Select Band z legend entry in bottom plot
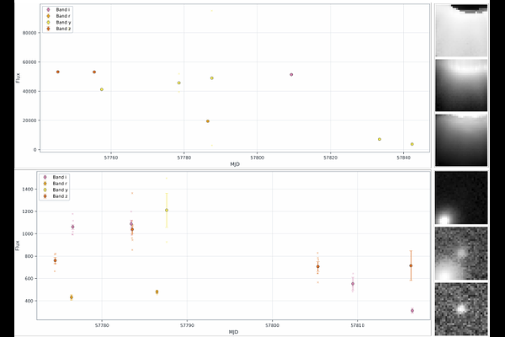The image size is (505, 337). coord(56,196)
